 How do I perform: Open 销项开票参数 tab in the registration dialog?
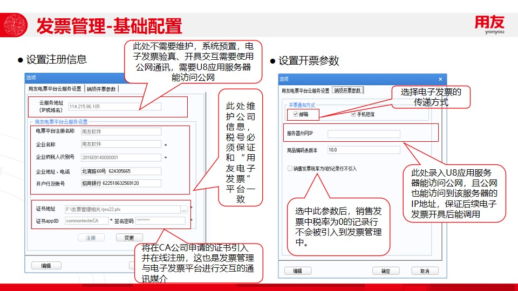(x=102, y=89)
